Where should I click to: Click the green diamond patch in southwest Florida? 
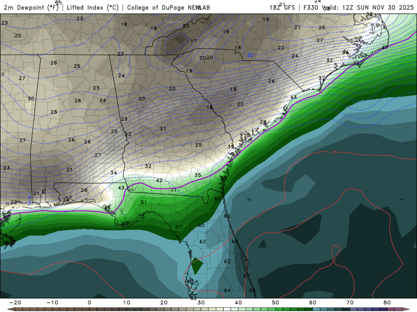coord(197,266)
